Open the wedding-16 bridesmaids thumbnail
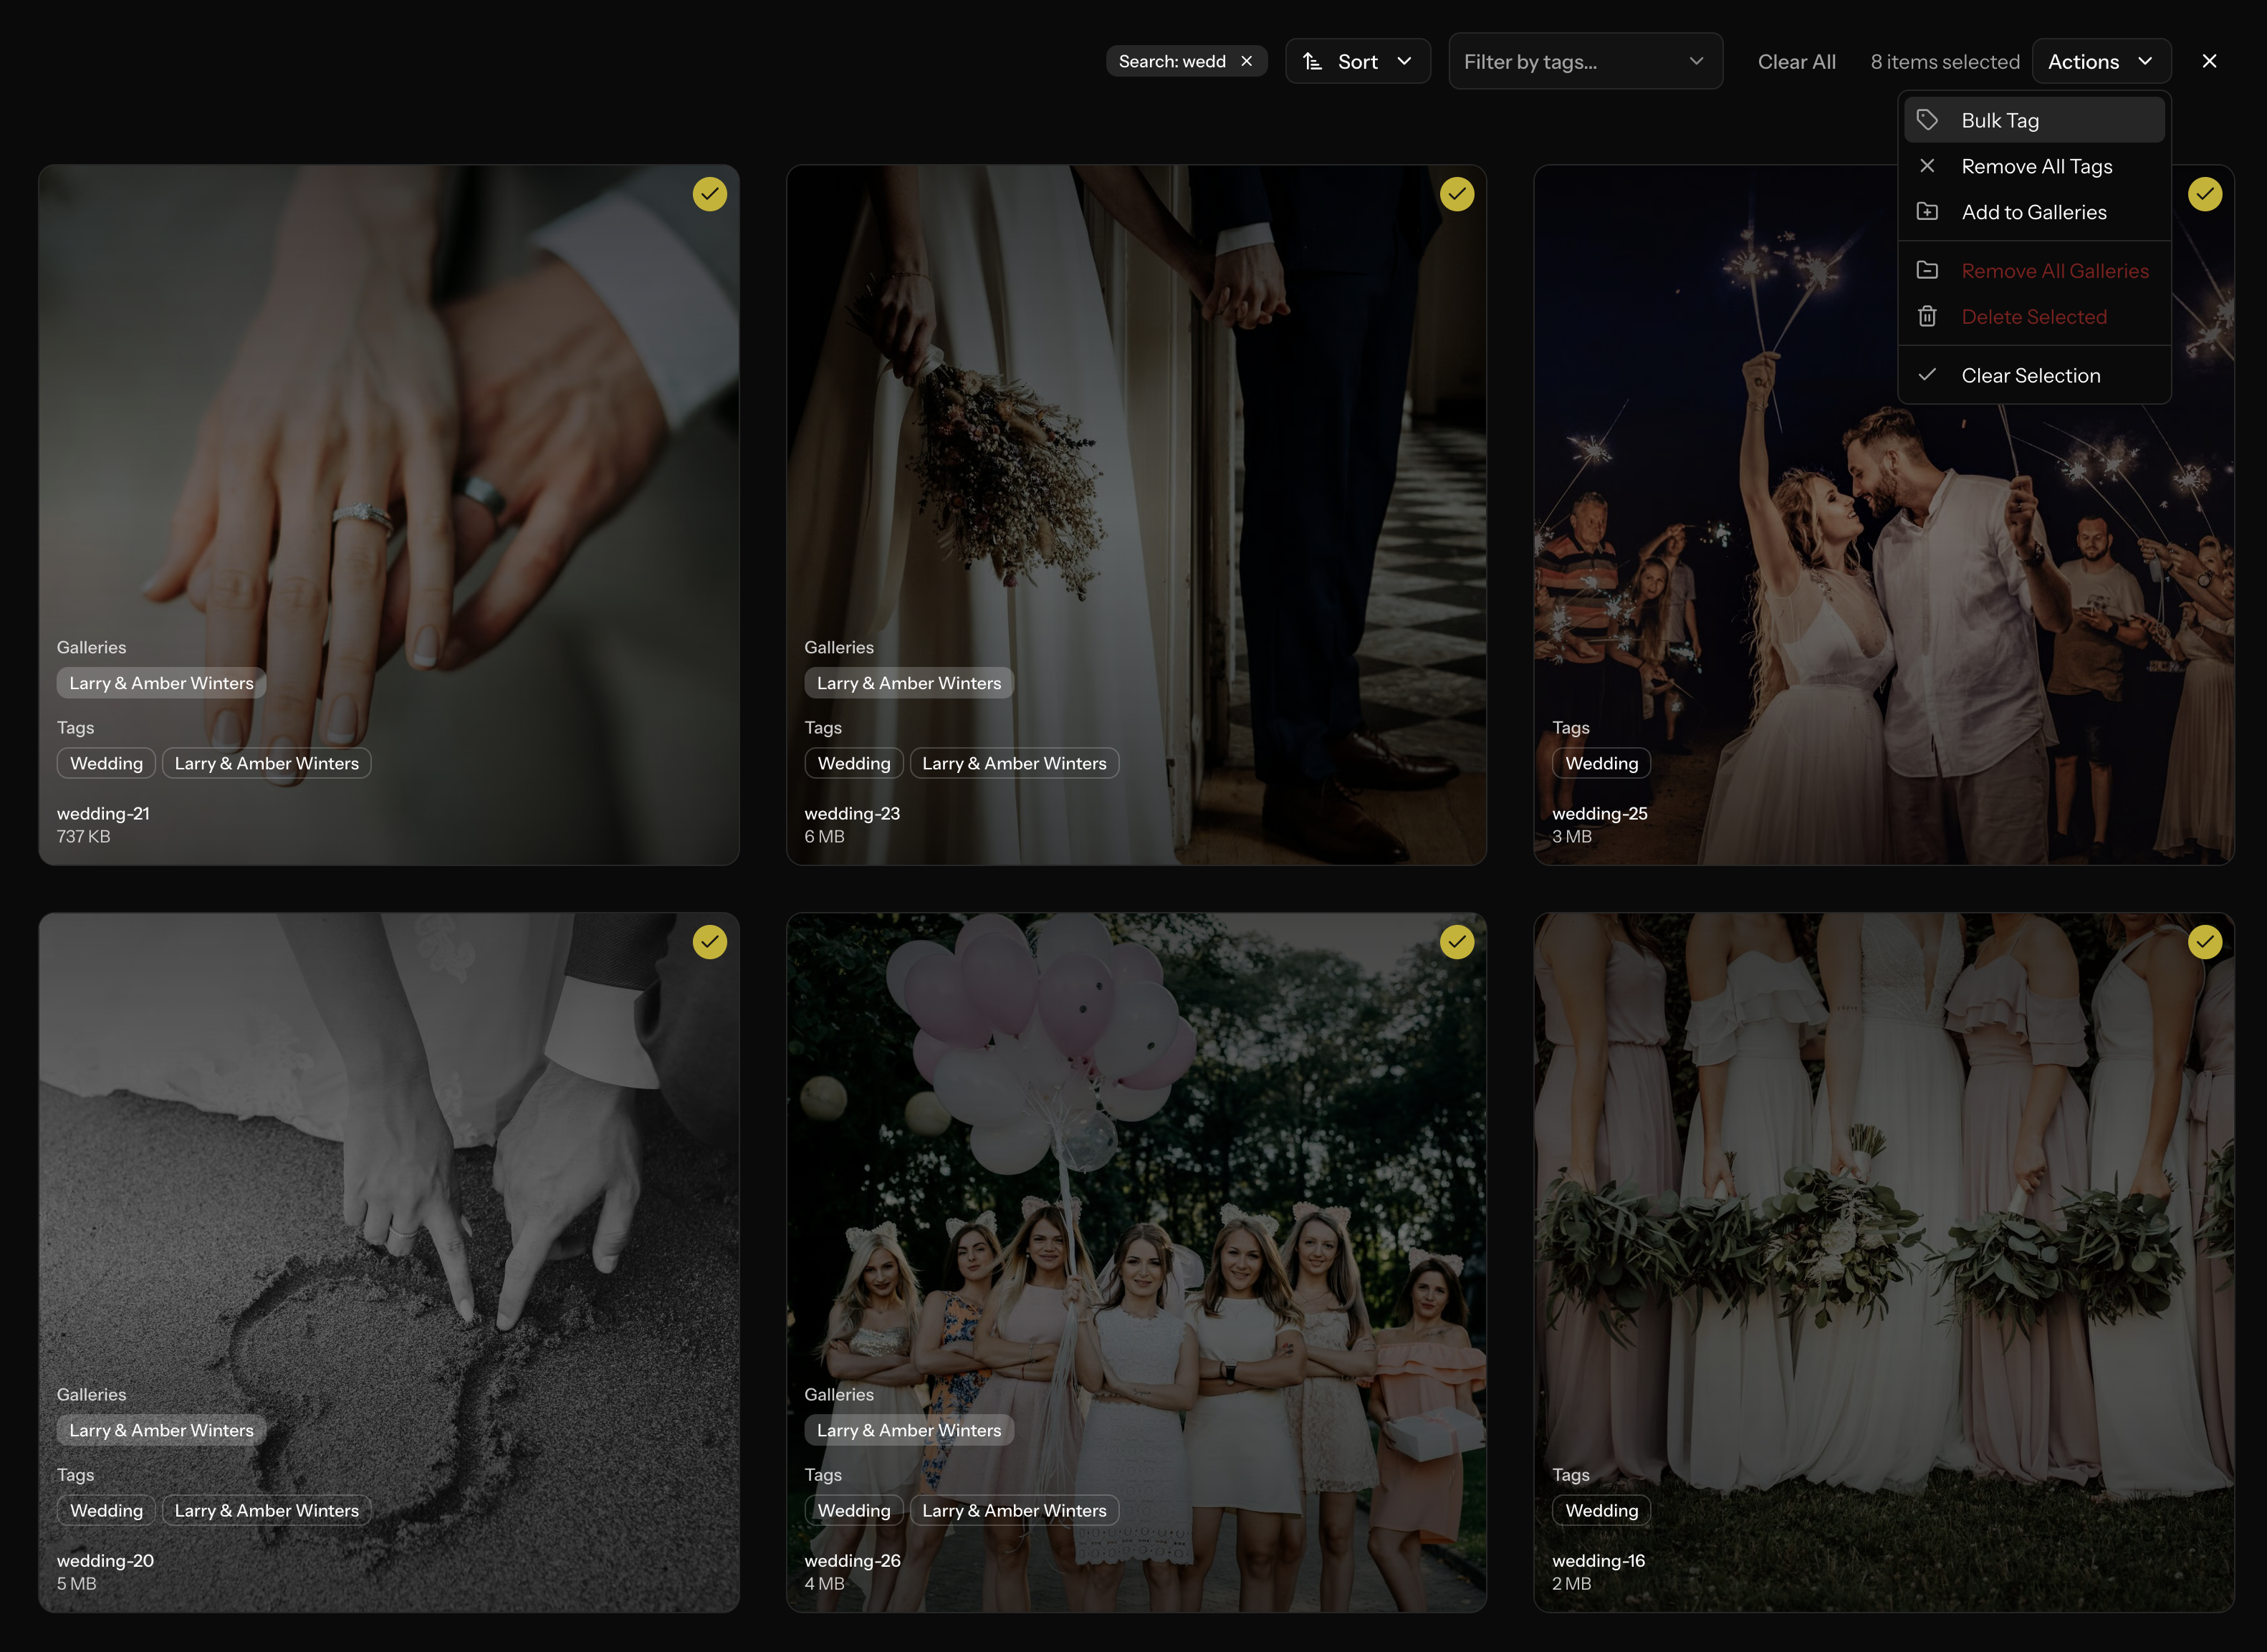This screenshot has width=2267, height=1652. click(1883, 1200)
